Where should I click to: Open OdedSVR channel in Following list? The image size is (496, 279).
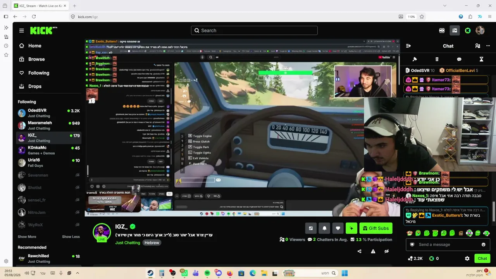(49, 113)
